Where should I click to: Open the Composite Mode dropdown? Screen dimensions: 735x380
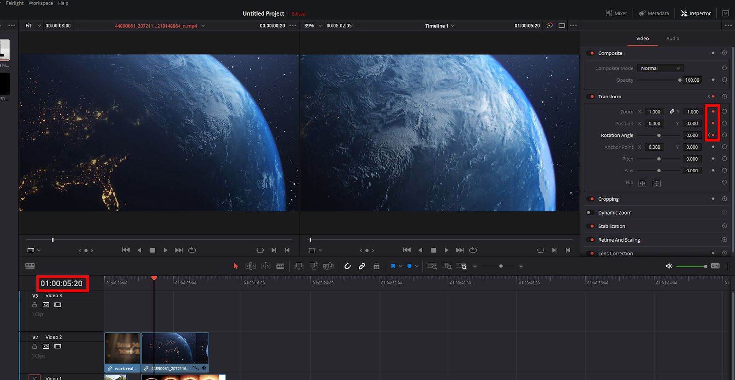(660, 68)
